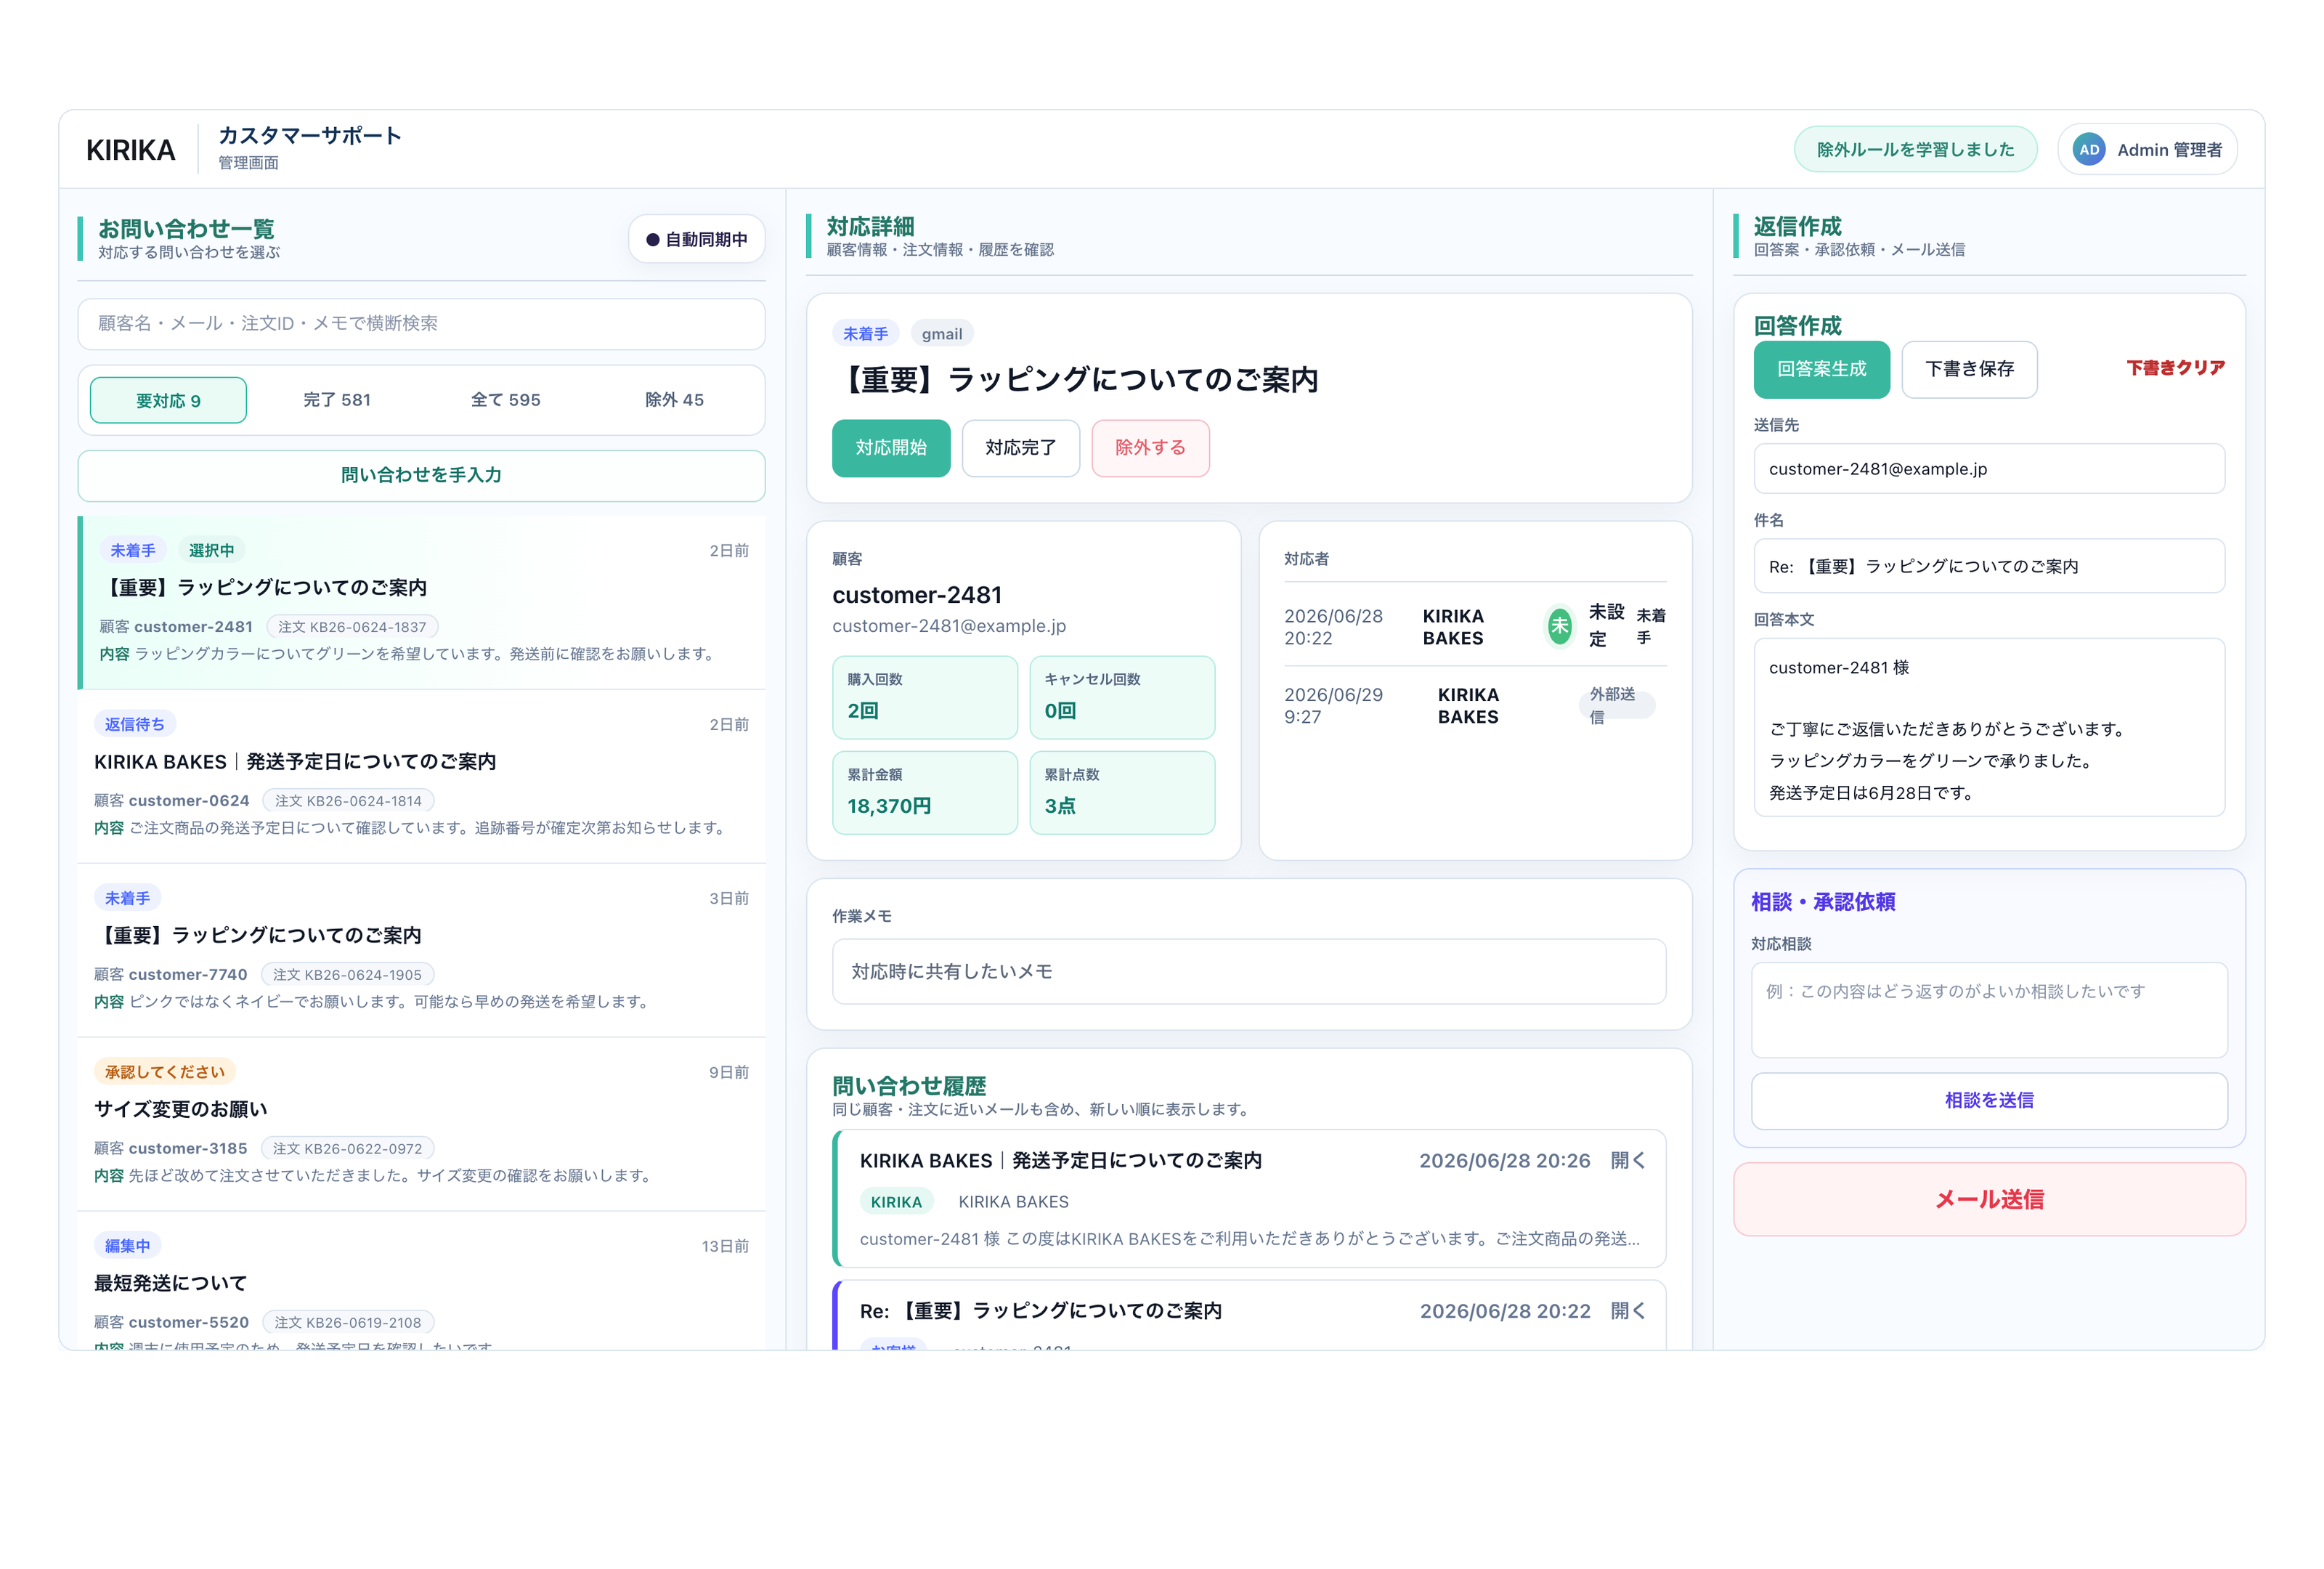2324x1569 pixels.
Task: Click the 累計金額 18,370円 stat card
Action: point(925,793)
